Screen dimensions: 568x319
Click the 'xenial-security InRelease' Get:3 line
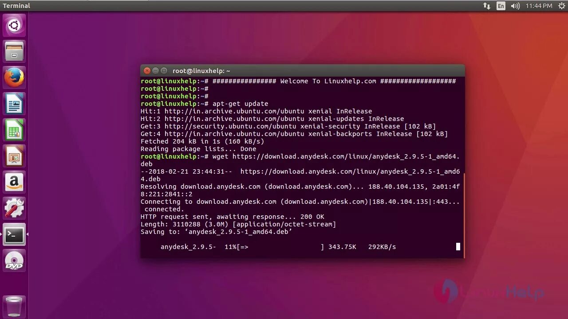[288, 126]
